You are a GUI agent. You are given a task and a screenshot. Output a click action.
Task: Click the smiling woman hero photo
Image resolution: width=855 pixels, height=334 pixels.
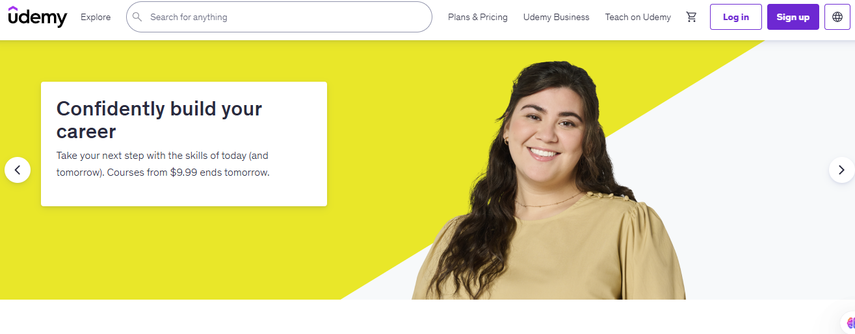tap(549, 182)
